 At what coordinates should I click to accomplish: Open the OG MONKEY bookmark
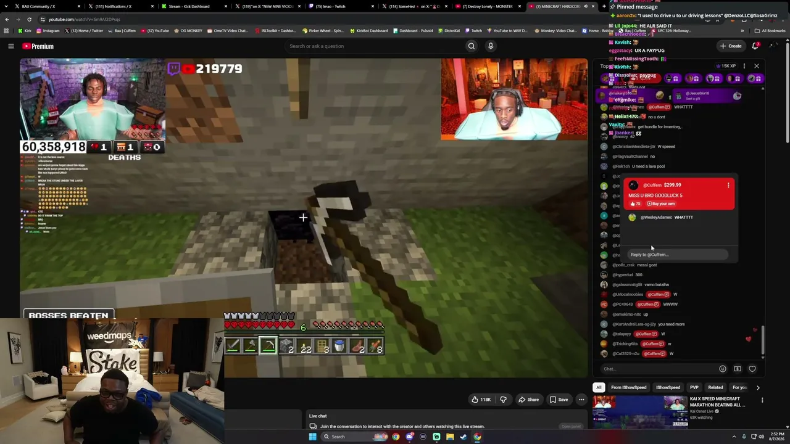pos(187,31)
